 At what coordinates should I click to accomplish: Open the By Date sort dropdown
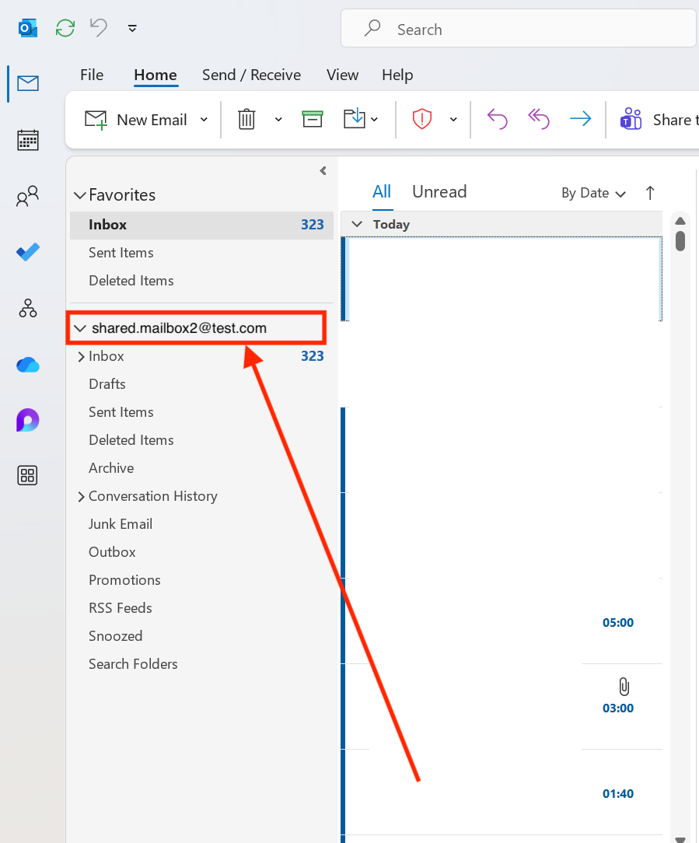tap(593, 192)
